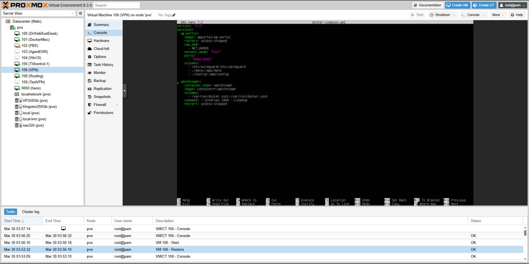
Task: Sort by Start Time column header
Action: pyautogui.click(x=22, y=221)
